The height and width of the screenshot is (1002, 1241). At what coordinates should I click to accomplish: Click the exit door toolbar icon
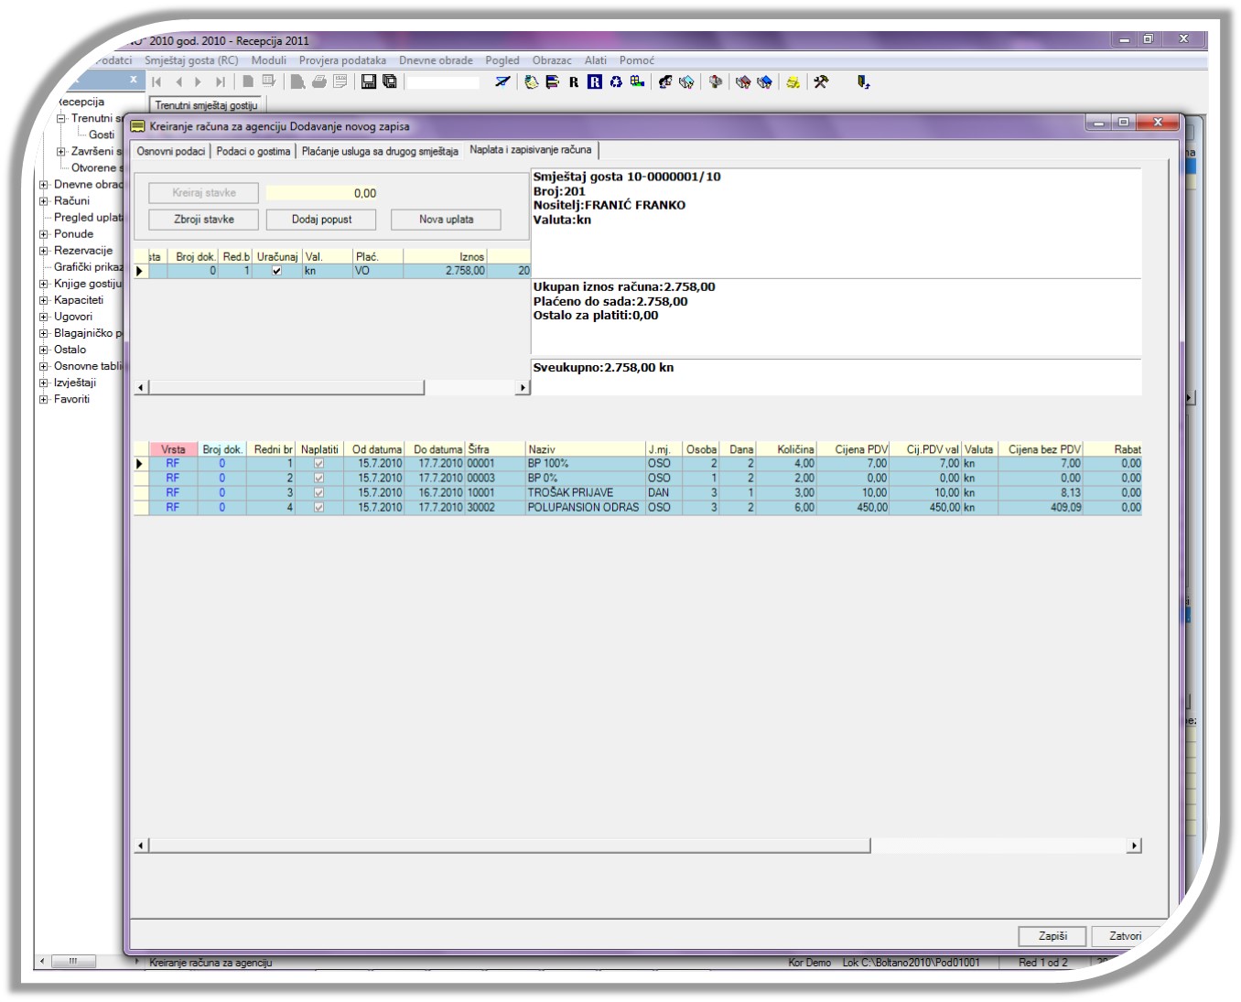[x=862, y=82]
